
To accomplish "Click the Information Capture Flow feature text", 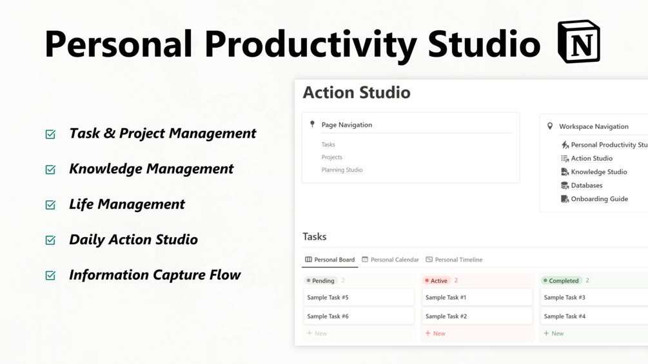I will click(155, 275).
